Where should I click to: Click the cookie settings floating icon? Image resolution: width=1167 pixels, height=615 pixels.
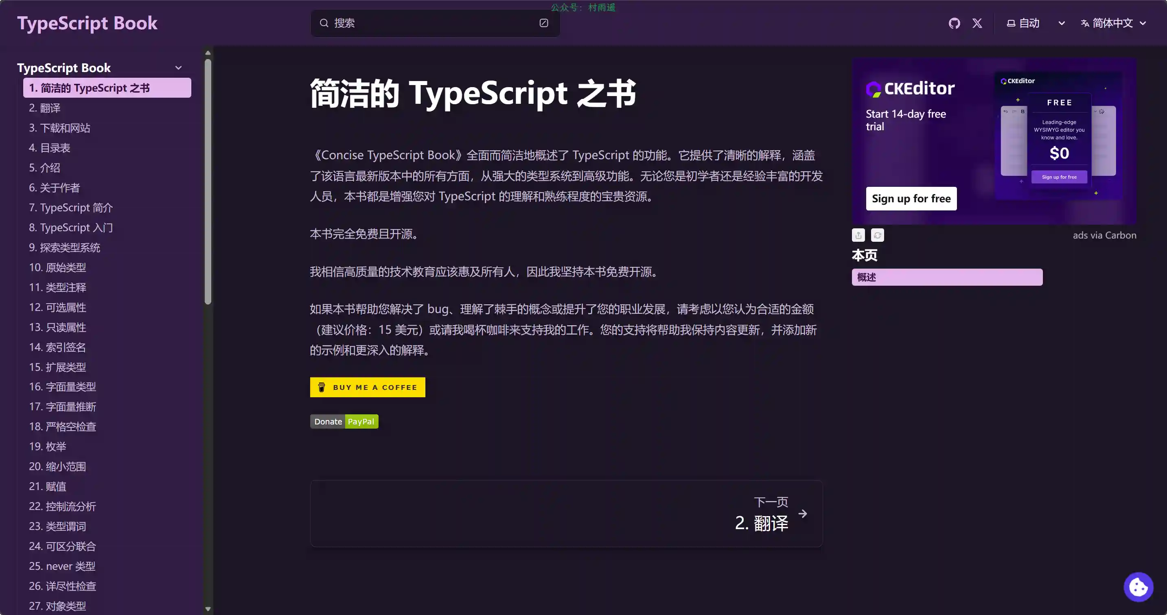coord(1138,587)
